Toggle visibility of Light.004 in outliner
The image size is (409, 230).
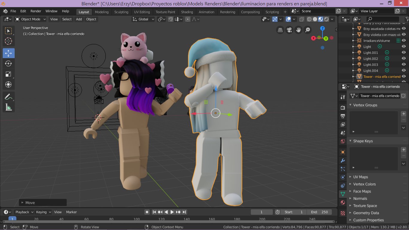(x=404, y=70)
